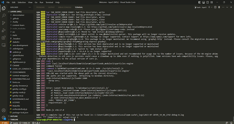Expand the OUTLINE section
Viewport: 234px width, 124px height.
point(14,116)
